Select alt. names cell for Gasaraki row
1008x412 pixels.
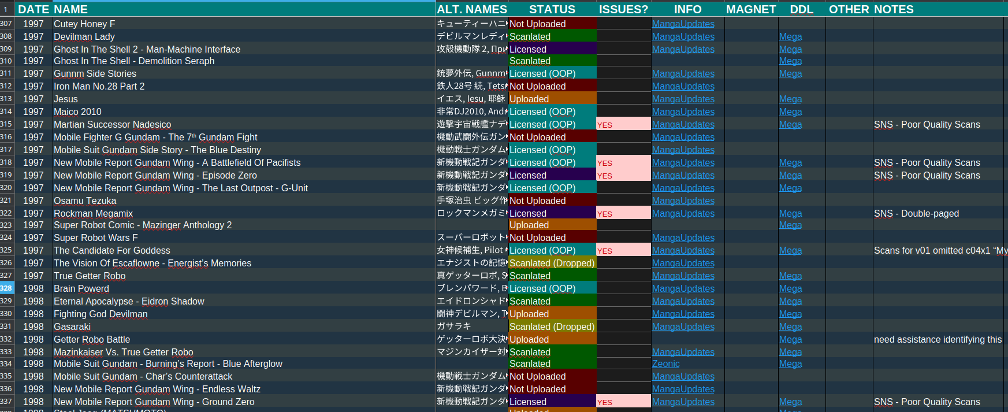coord(472,326)
